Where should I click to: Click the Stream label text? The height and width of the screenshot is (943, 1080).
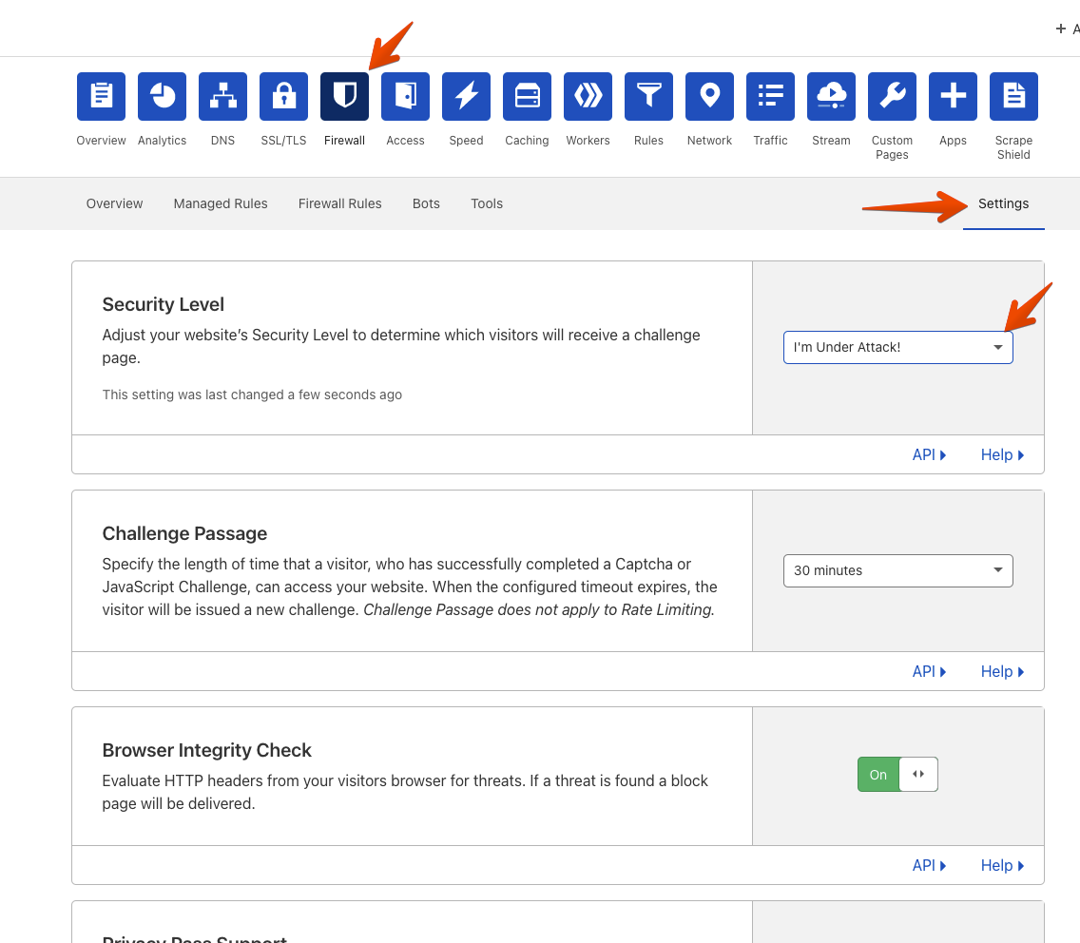point(831,141)
